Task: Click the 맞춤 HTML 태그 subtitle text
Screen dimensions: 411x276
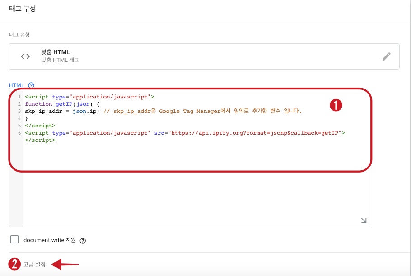Action: click(x=60, y=60)
